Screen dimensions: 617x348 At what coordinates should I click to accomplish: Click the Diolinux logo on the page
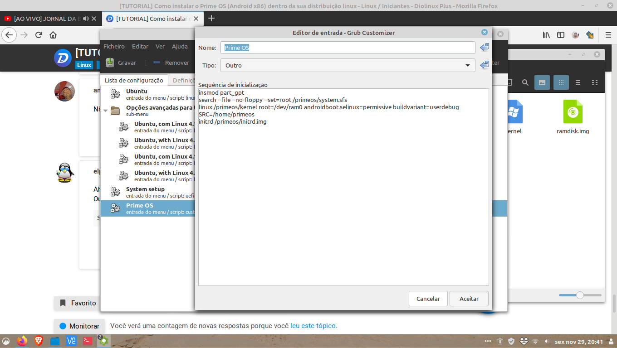point(63,58)
